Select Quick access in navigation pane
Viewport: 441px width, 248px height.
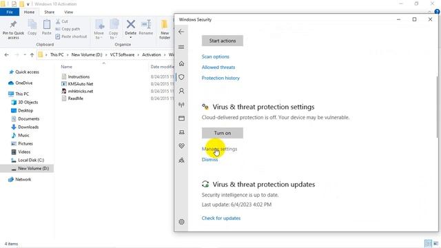click(27, 72)
